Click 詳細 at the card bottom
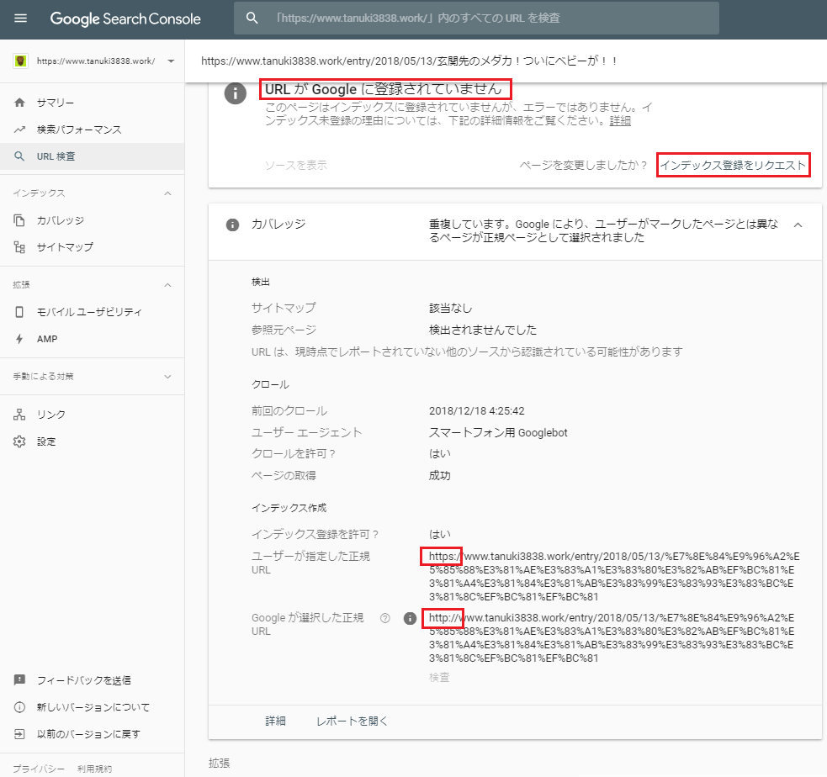The height and width of the screenshot is (777, 827). click(275, 721)
